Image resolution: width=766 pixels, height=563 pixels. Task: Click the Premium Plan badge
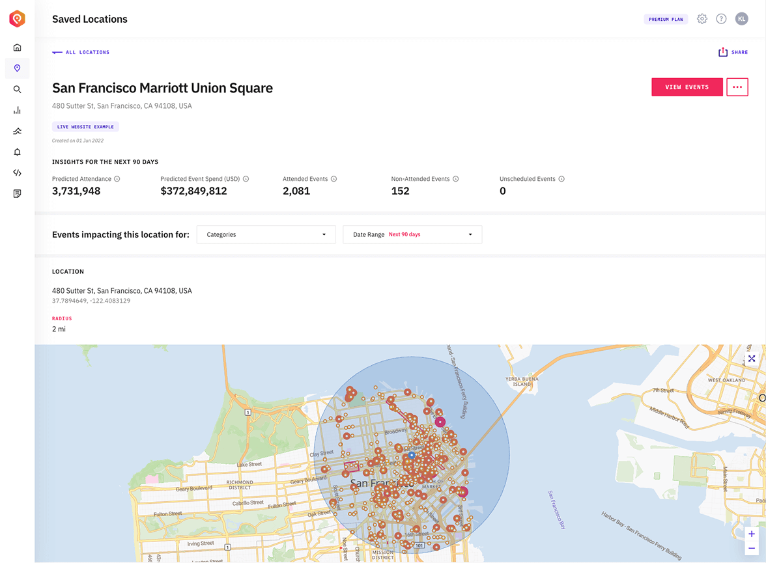pyautogui.click(x=666, y=20)
